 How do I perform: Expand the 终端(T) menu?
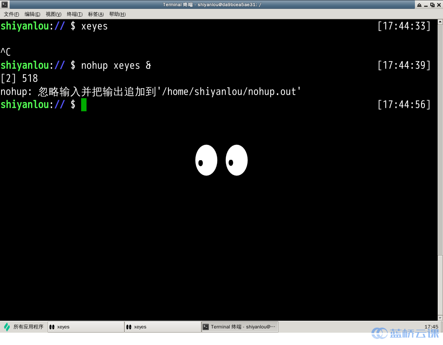point(75,14)
